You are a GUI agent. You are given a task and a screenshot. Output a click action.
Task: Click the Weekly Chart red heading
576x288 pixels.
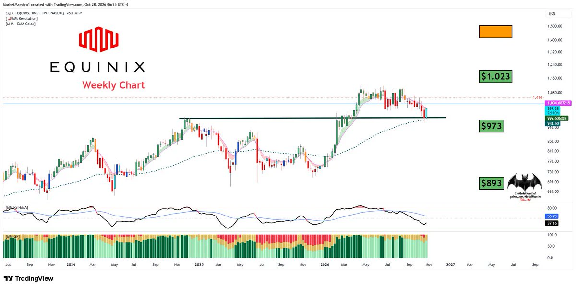[113, 85]
